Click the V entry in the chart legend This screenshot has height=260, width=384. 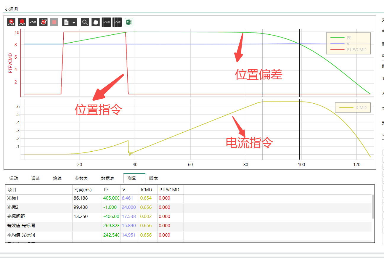[x=340, y=44]
